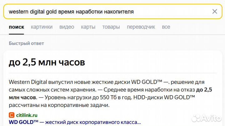
Task: Open the WD GOLD жесткий диск корпоративного класса link
Action: 75,122
